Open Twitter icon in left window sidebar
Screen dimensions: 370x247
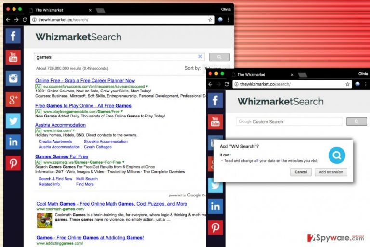click(13, 120)
